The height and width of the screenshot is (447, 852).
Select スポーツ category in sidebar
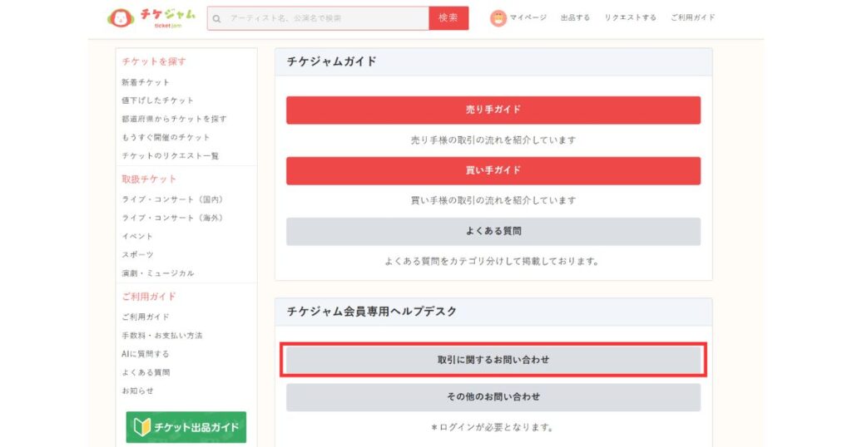tap(137, 255)
